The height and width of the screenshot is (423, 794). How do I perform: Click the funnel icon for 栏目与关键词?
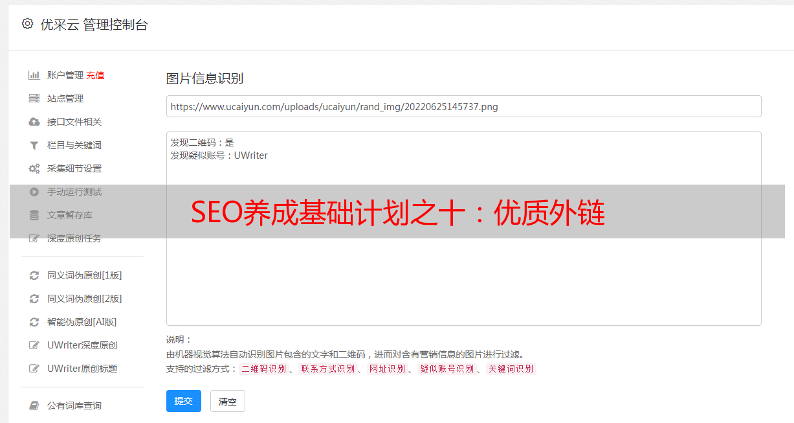[34, 145]
